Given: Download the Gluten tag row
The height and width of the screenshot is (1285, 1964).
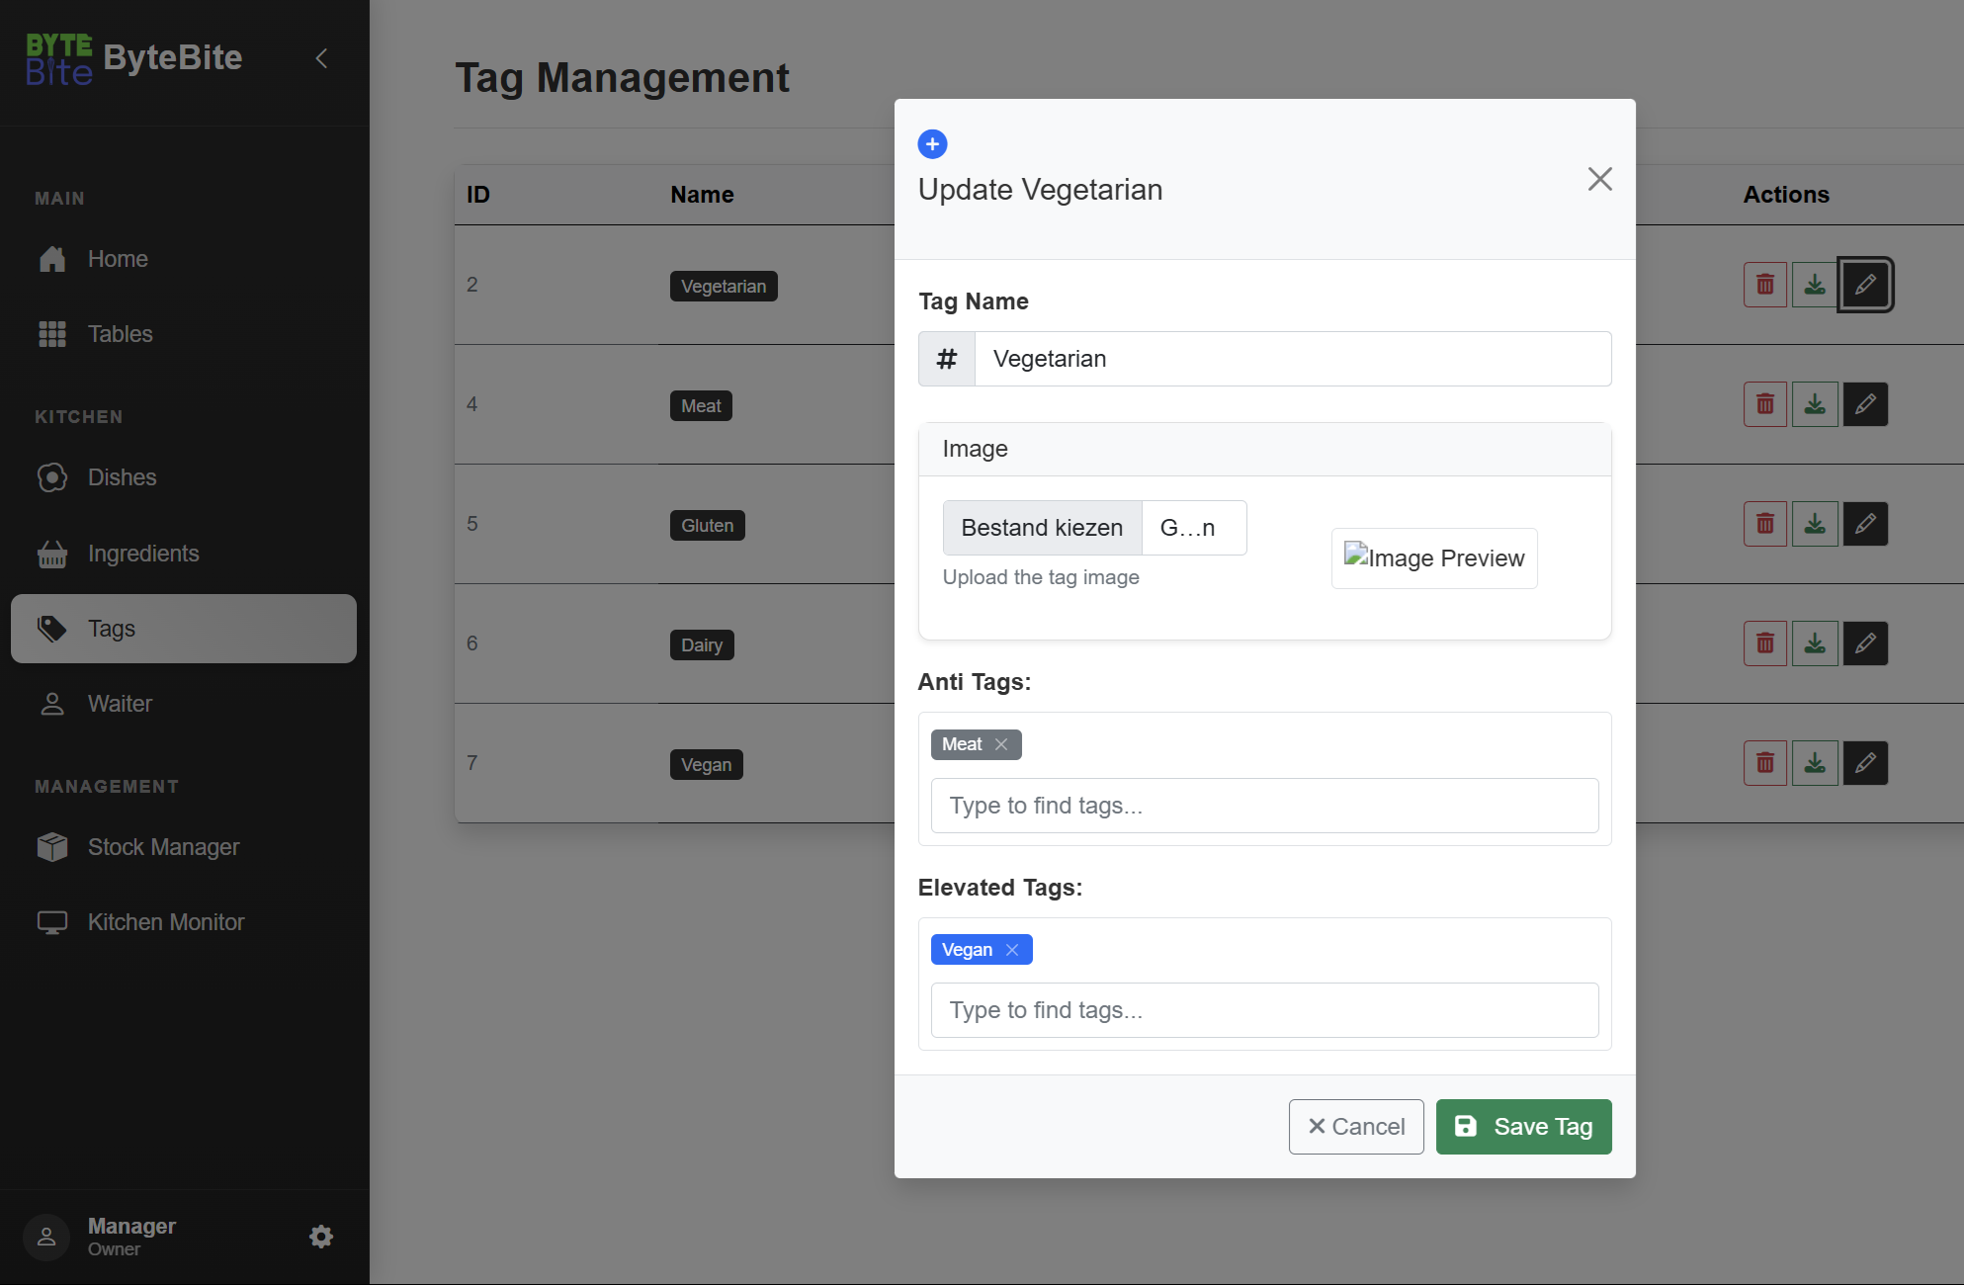Looking at the screenshot, I should point(1815,524).
